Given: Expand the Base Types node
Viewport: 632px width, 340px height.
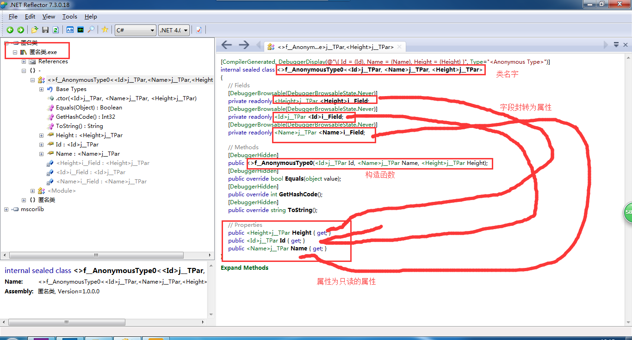Looking at the screenshot, I should click(41, 89).
